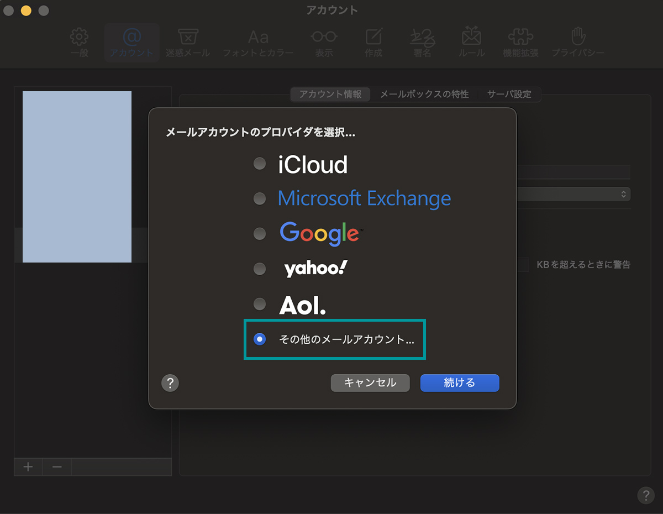Screen dimensions: 663x514
Task: Open the 作成 composing preferences pane
Action: (374, 43)
